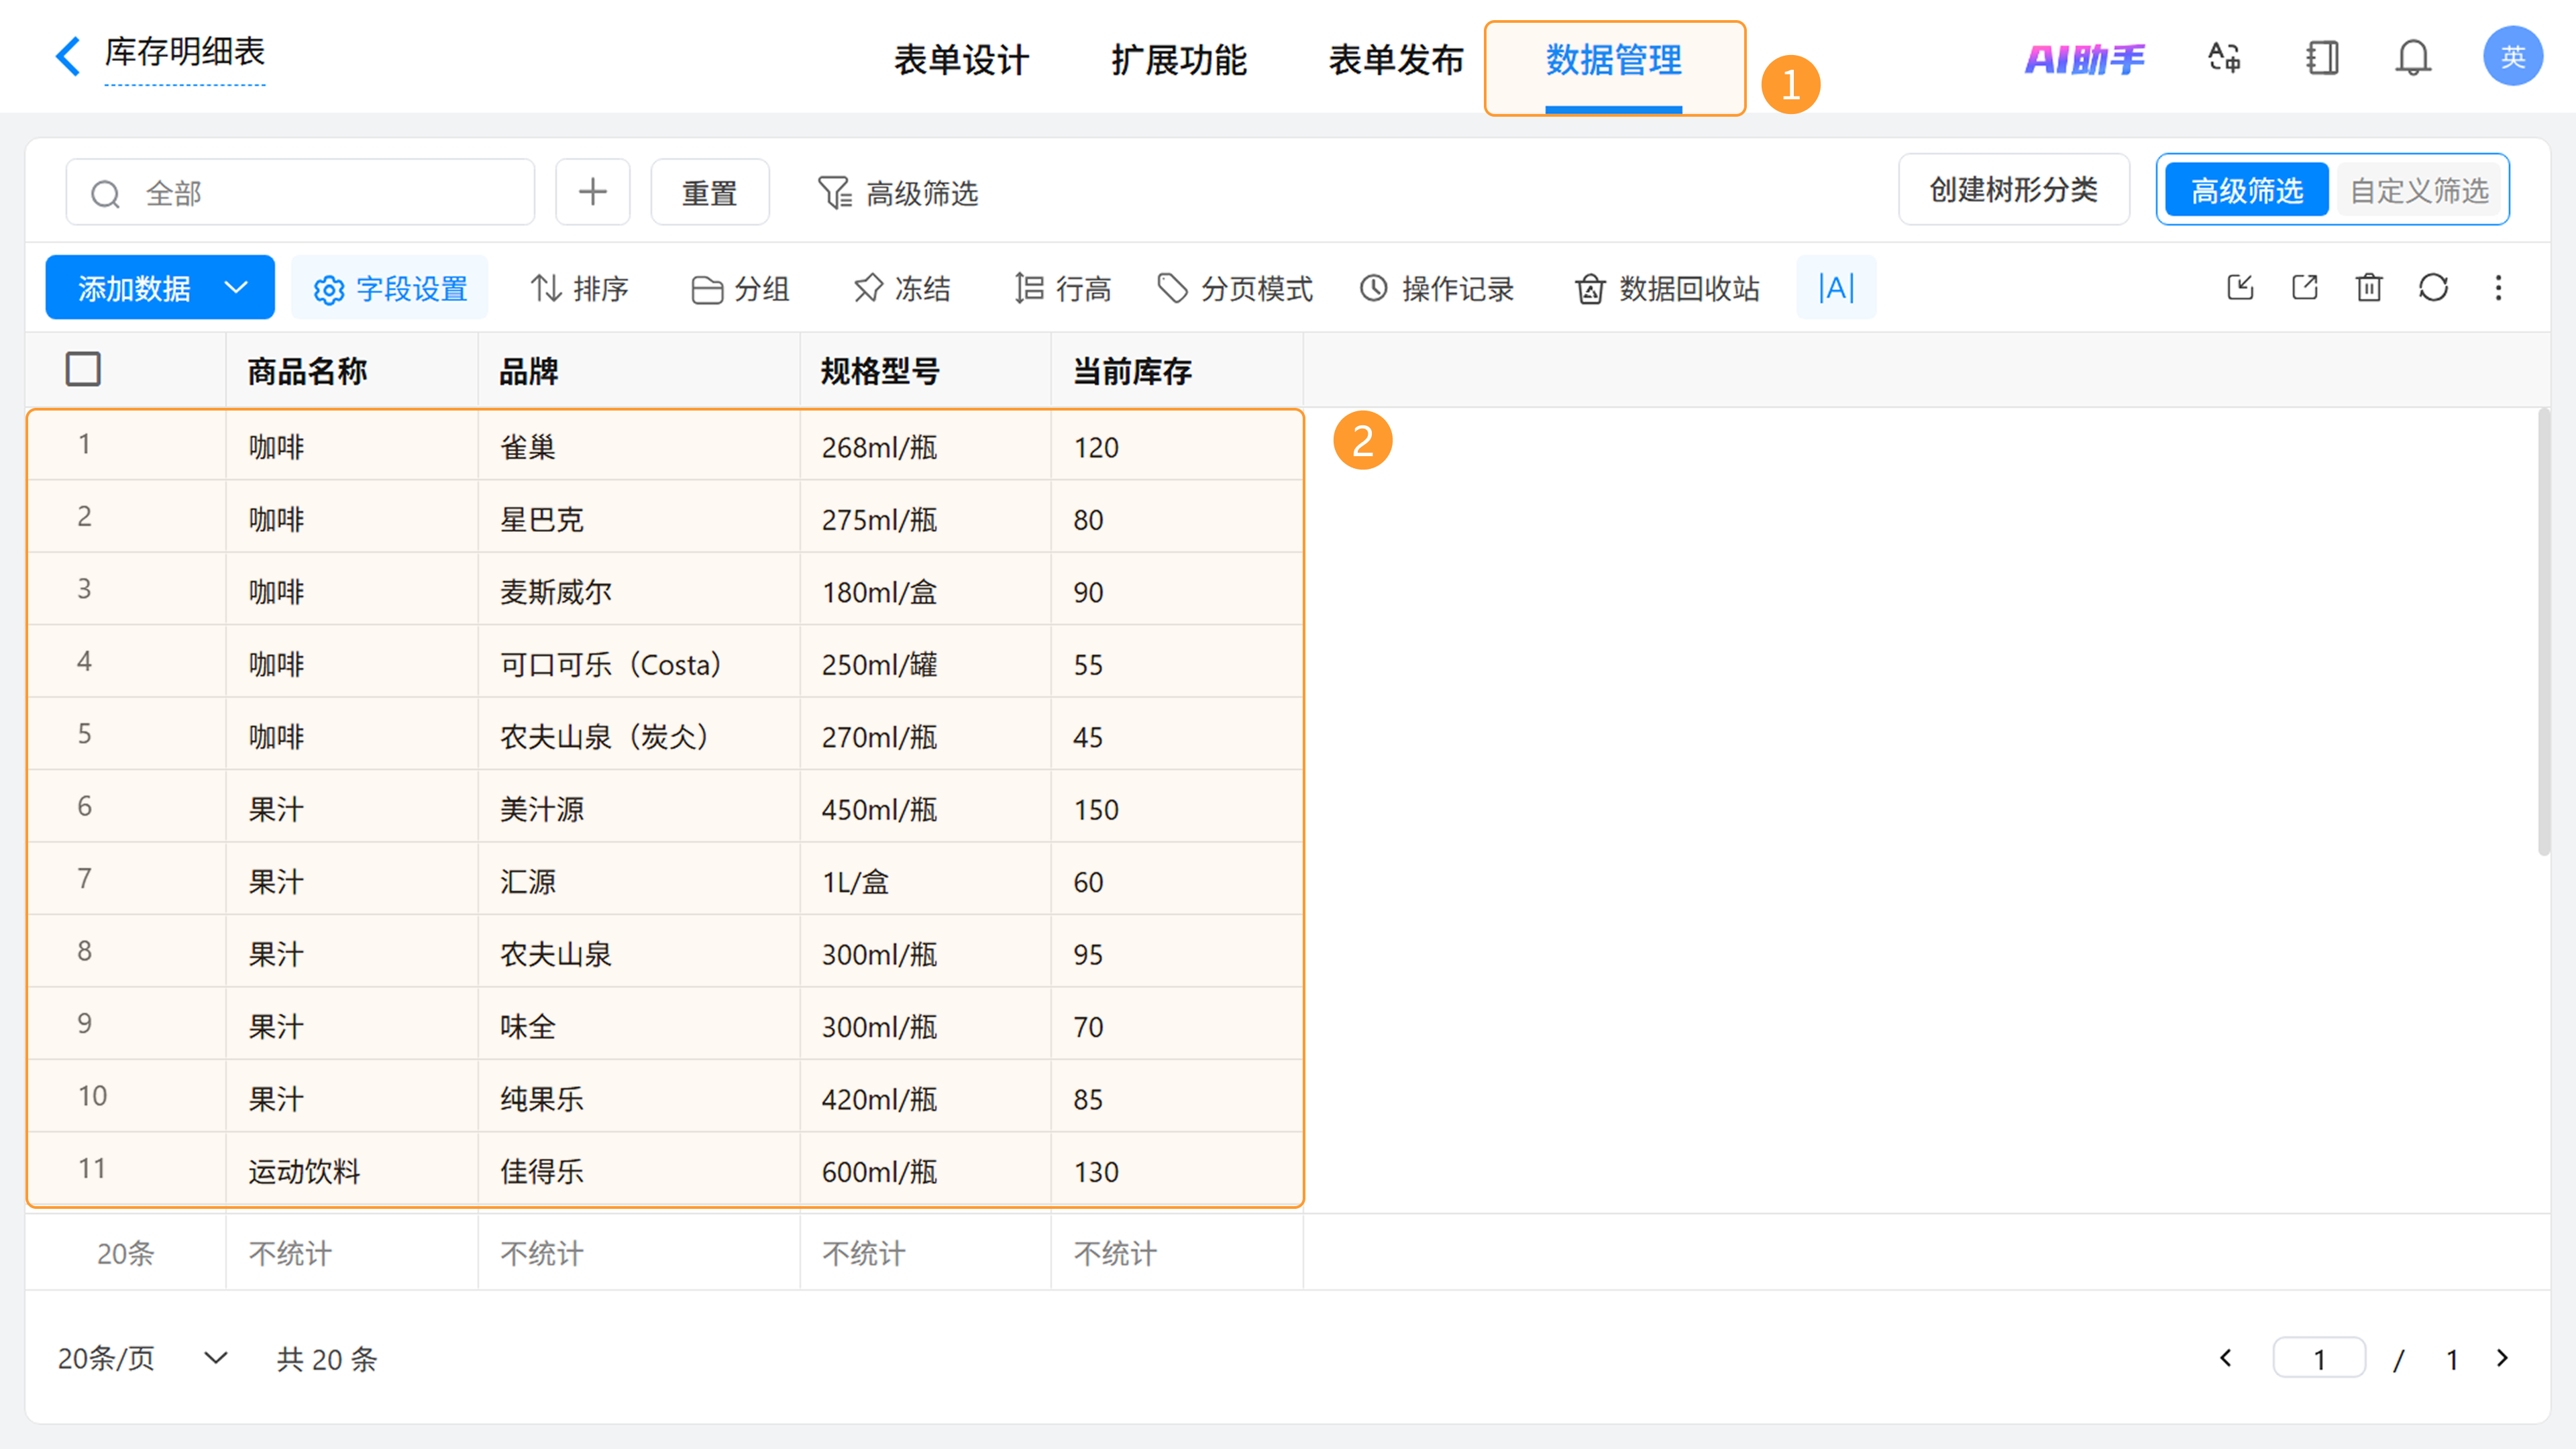The image size is (2576, 1449).
Task: Open the three-dot more options menu
Action: (x=2498, y=288)
